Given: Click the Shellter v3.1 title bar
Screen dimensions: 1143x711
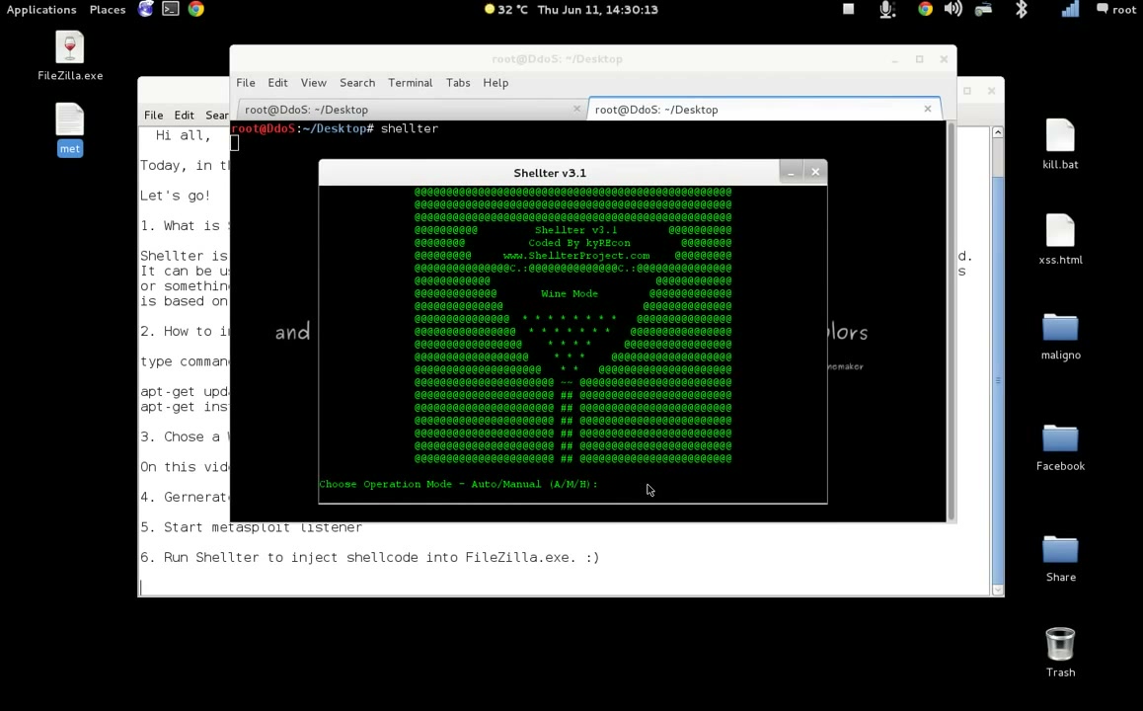Looking at the screenshot, I should pos(550,173).
